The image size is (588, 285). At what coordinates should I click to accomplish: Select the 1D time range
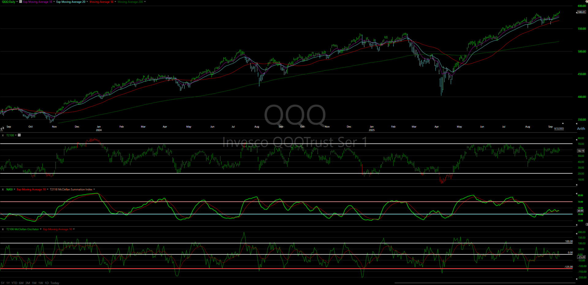pos(47,283)
